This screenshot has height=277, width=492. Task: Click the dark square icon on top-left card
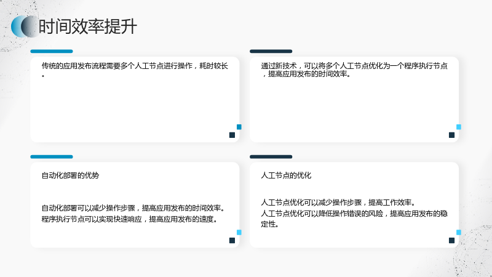tap(232, 135)
